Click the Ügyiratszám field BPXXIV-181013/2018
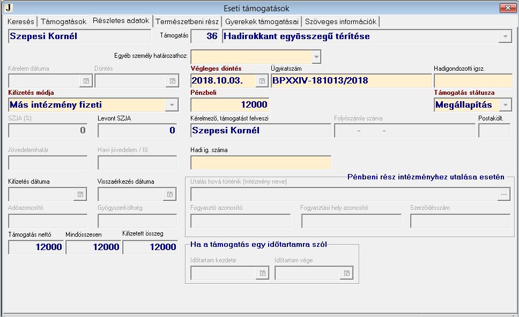The image size is (519, 317). click(x=351, y=81)
